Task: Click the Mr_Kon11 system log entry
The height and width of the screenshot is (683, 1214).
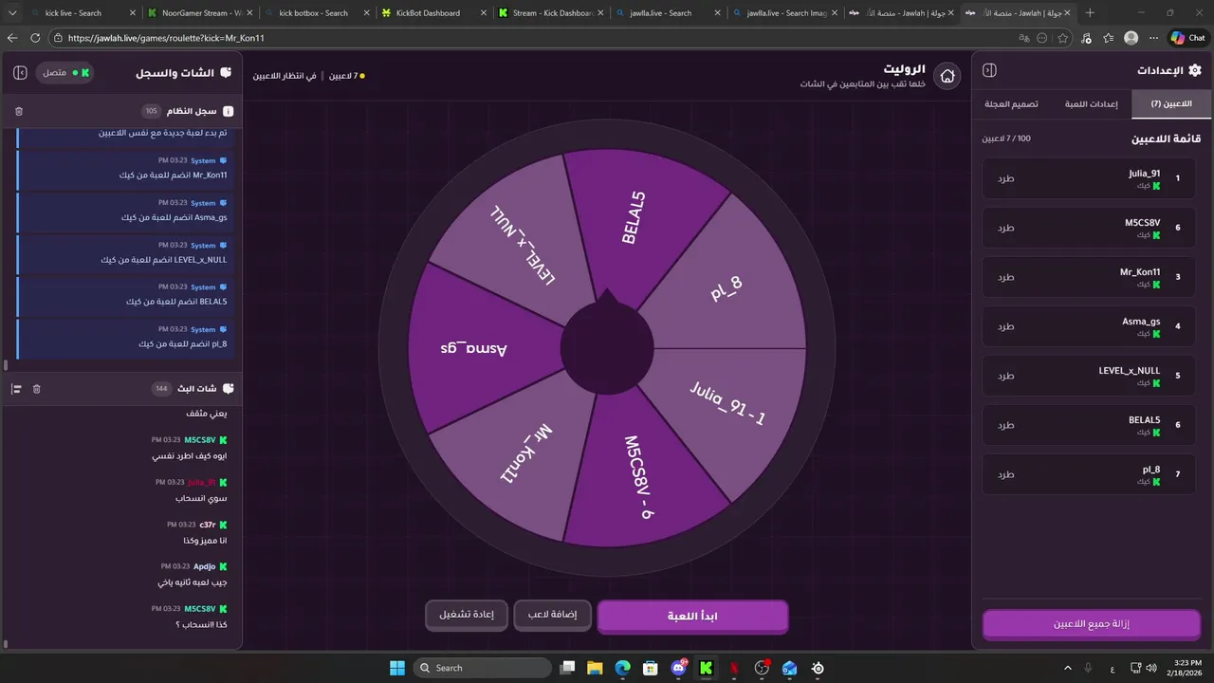Action: pos(126,168)
